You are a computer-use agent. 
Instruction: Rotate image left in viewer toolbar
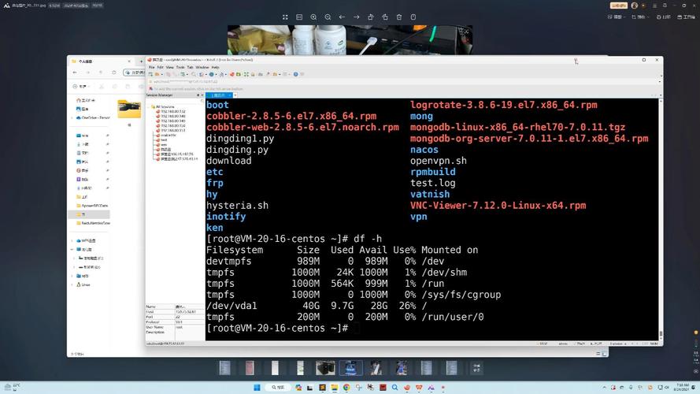tap(371, 17)
